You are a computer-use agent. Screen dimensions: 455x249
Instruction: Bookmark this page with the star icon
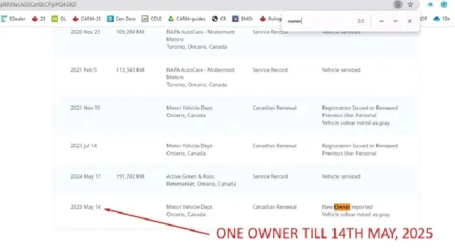(x=411, y=4)
